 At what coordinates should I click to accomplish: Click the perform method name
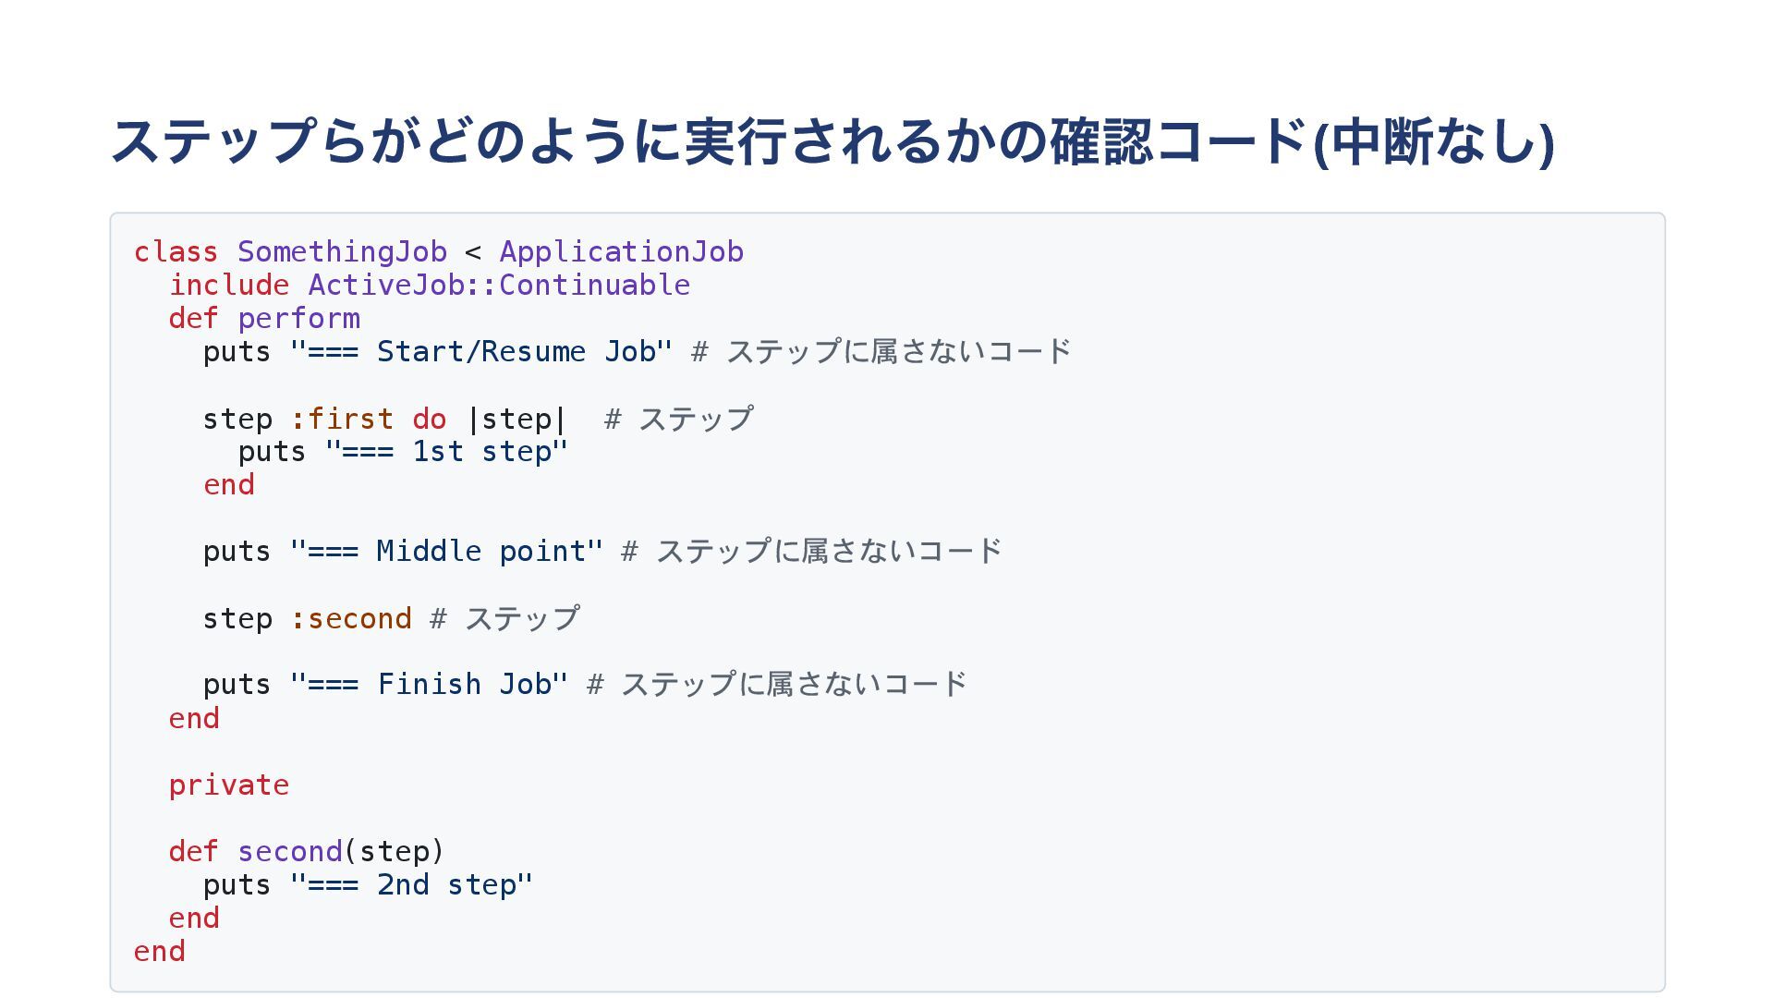coord(298,318)
